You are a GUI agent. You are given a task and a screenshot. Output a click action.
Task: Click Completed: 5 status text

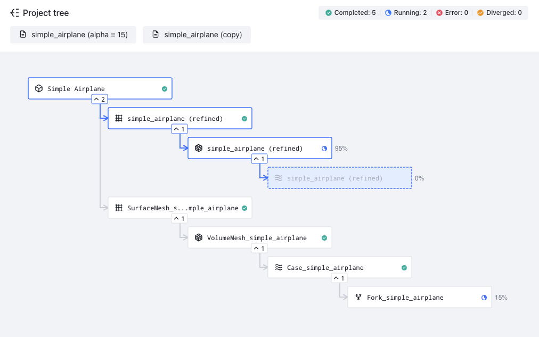(355, 13)
